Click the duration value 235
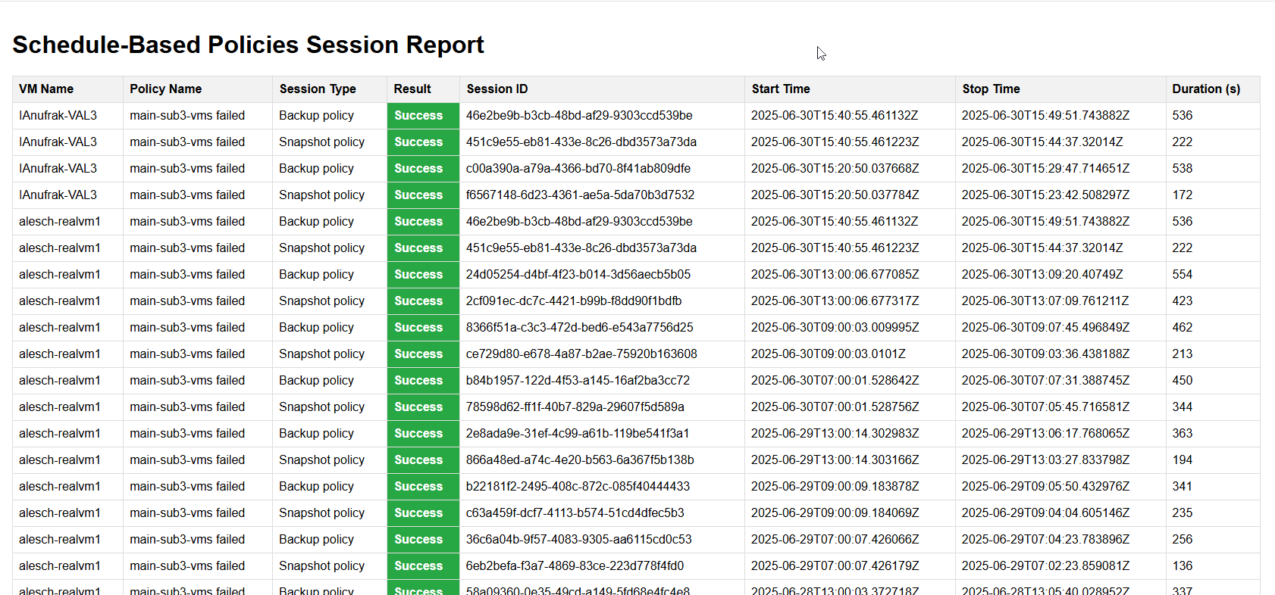 coord(1182,512)
